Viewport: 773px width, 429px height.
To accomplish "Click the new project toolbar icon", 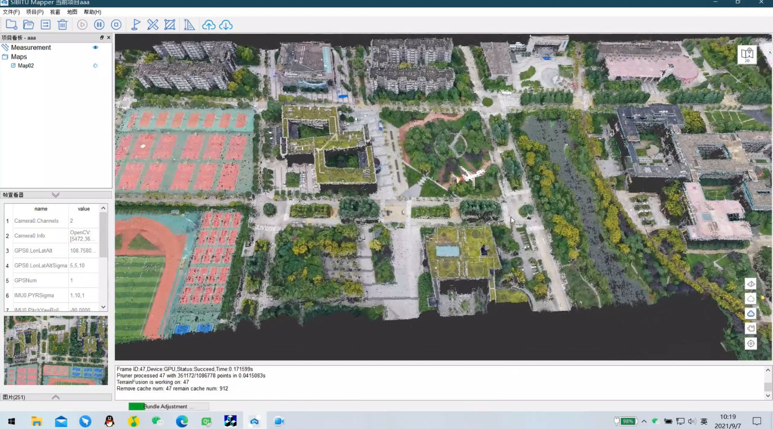I will tap(11, 25).
